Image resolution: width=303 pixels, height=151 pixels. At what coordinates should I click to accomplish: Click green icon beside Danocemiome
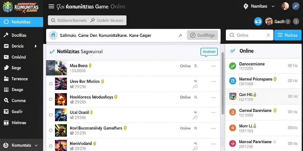point(233,66)
